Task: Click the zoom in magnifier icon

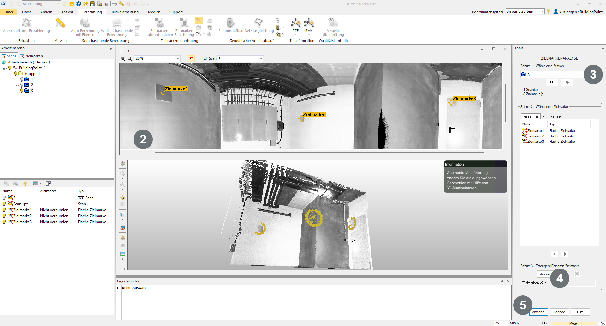Action: (x=123, y=59)
